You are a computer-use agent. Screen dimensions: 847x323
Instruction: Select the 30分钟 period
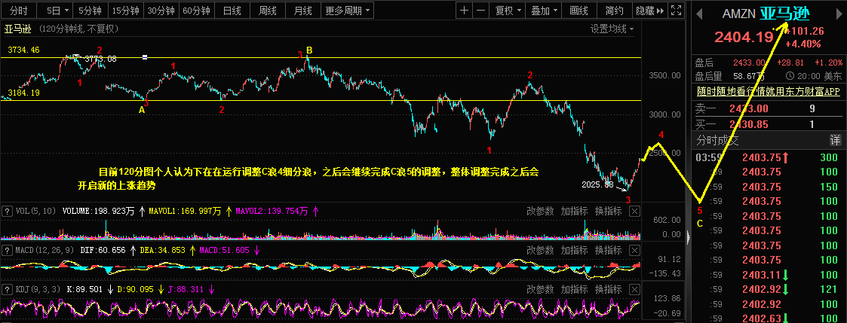(161, 10)
